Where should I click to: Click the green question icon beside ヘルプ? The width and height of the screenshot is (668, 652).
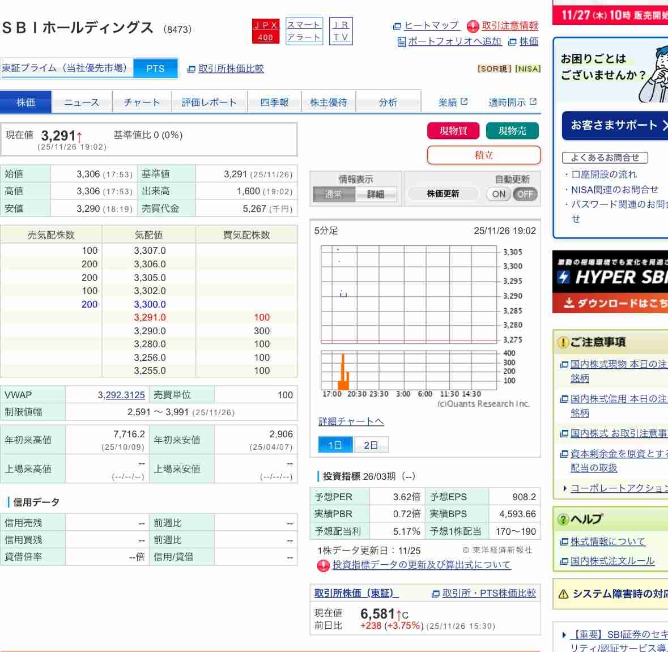pyautogui.click(x=563, y=519)
